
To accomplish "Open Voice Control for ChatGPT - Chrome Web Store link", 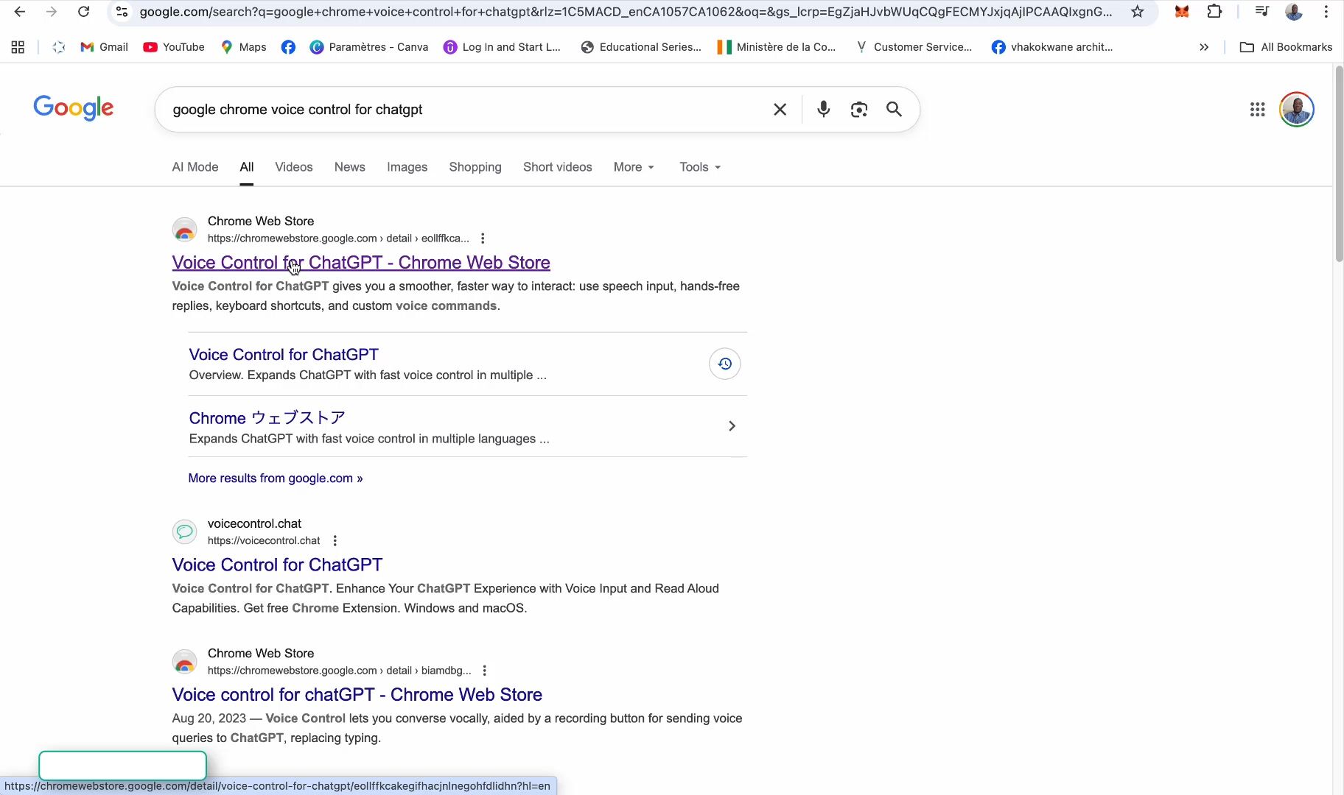I will click(x=360, y=263).
